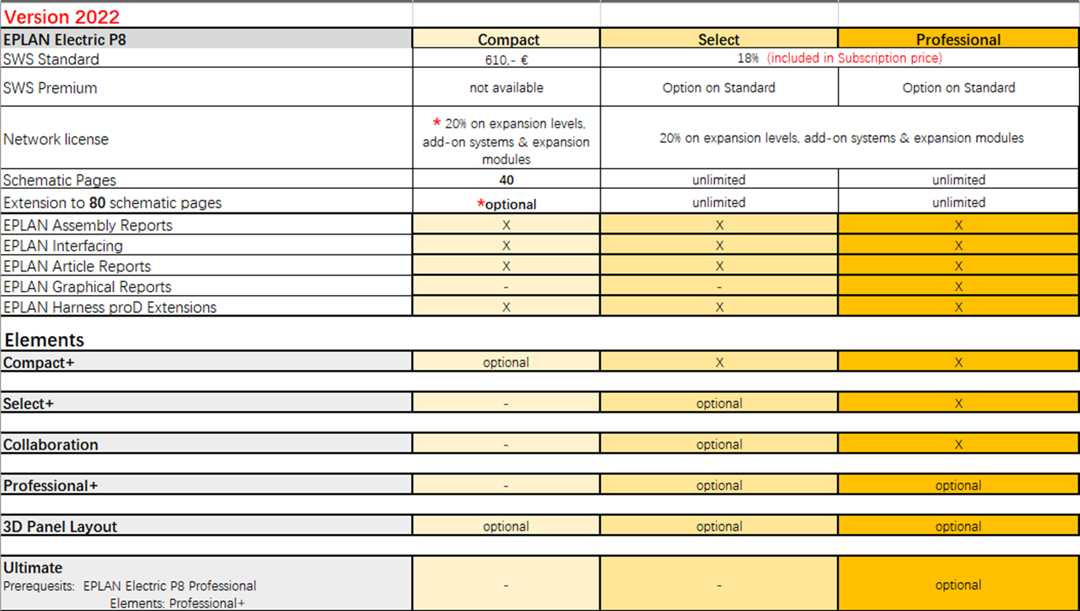Select the "EPLAN Interfacing" row label
The height and width of the screenshot is (611, 1080).
[63, 246]
